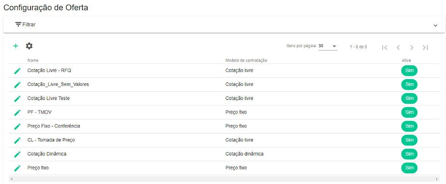Screen dimensions: 446x184
Task: Go to first page icon
Action: coord(385,47)
